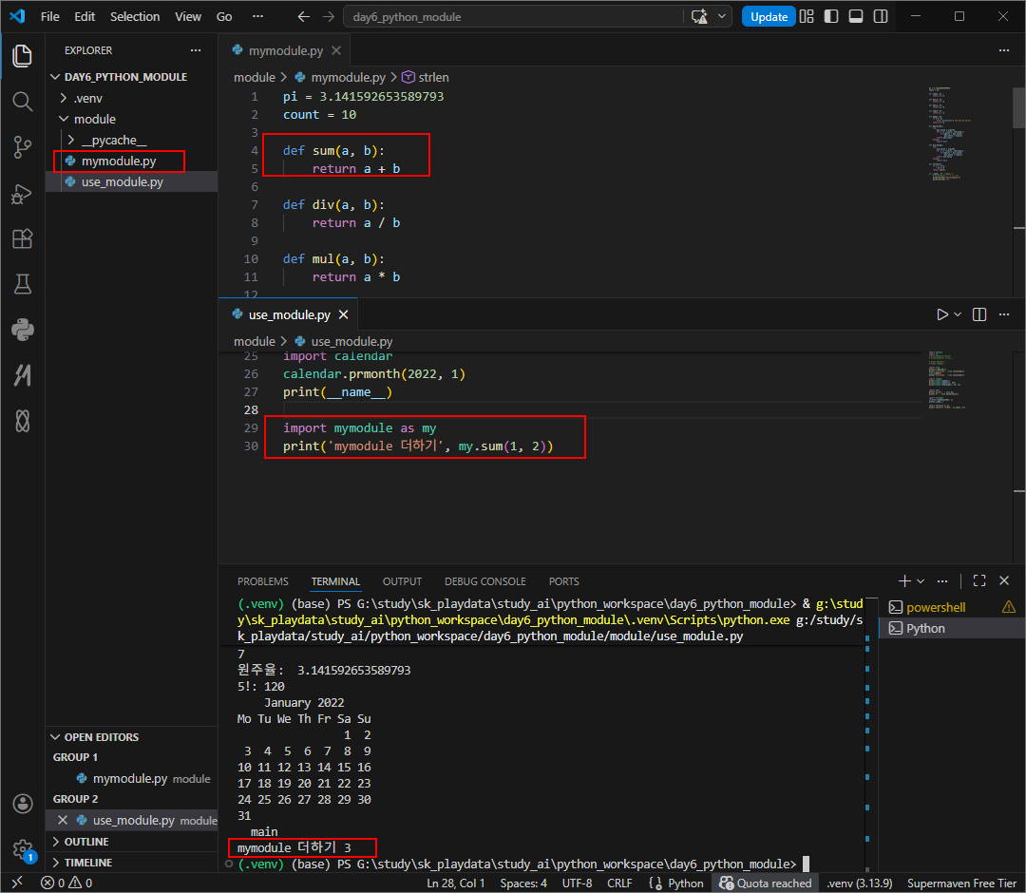Open Explorer views and more actions menu
This screenshot has height=893, width=1026.
(196, 50)
